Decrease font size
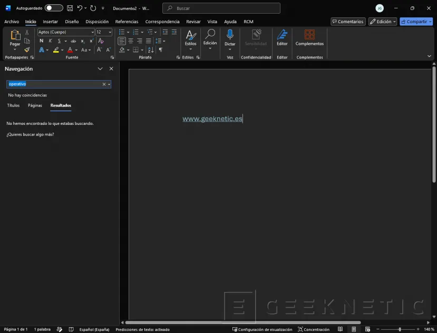437x333 pixels. point(109,50)
